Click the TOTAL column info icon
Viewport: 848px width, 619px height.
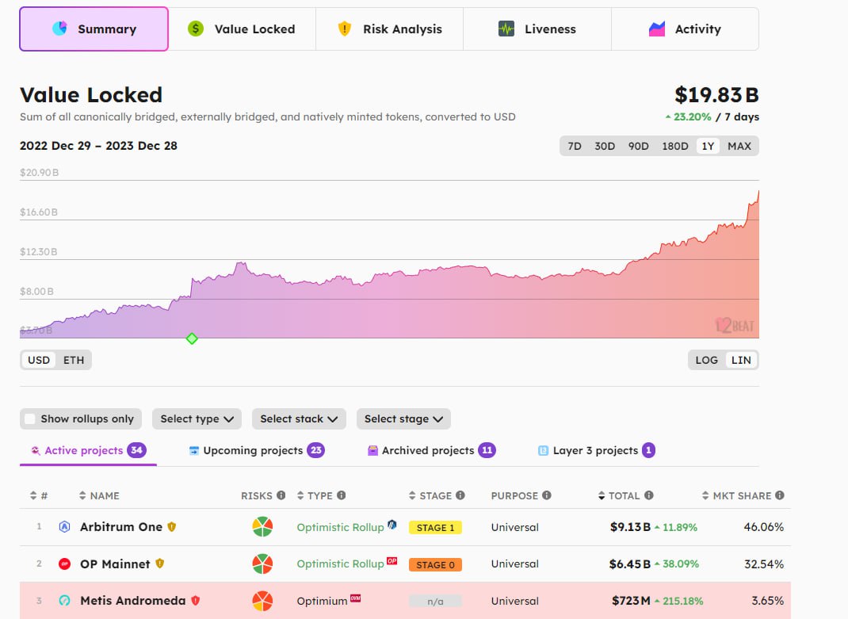pyautogui.click(x=649, y=495)
